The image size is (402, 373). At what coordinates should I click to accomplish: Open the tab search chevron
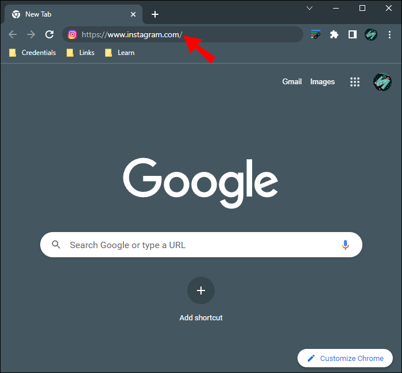tap(310, 8)
